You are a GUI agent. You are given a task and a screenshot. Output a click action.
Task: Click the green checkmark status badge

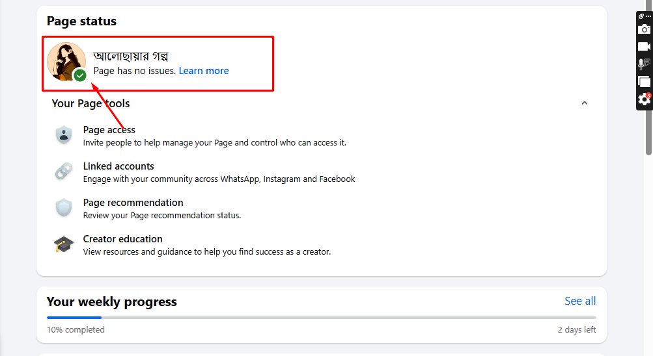[79, 75]
